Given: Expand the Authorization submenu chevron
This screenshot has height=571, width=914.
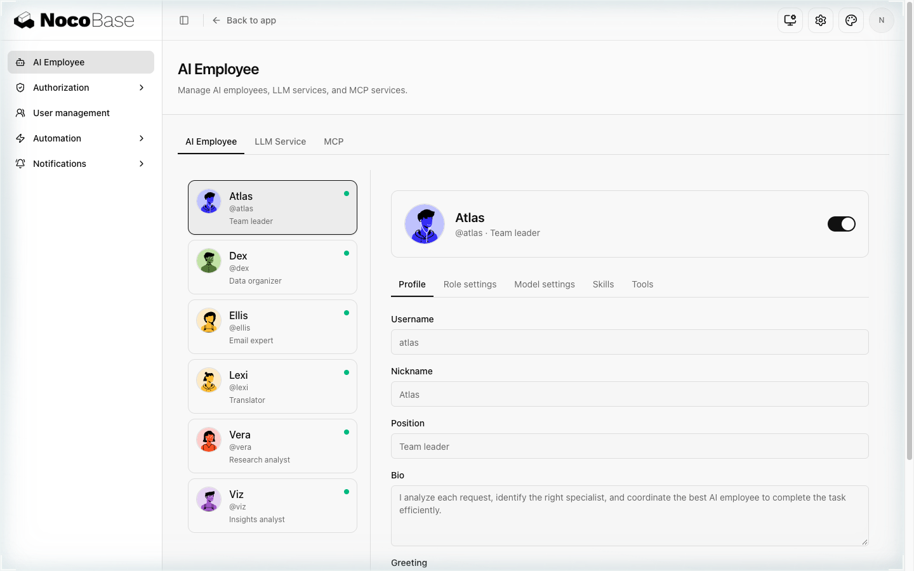Looking at the screenshot, I should pyautogui.click(x=142, y=88).
